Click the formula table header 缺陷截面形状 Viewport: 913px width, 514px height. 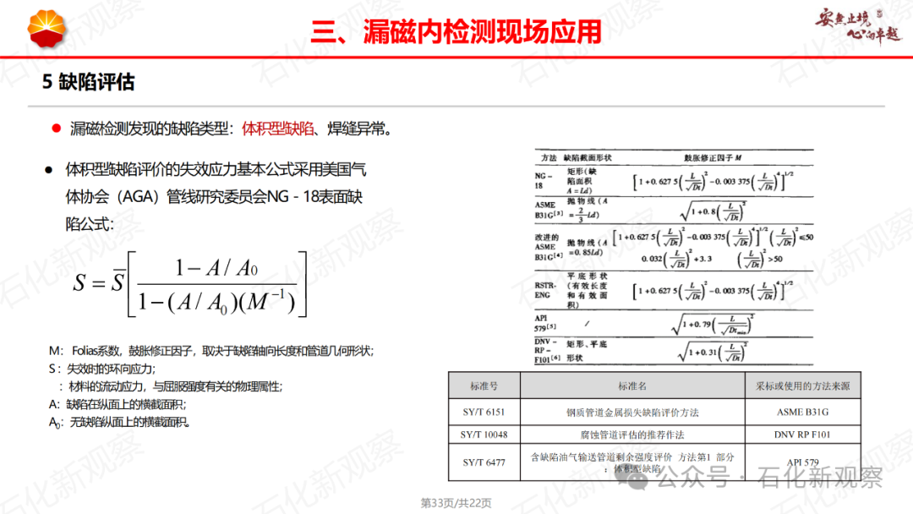(588, 158)
